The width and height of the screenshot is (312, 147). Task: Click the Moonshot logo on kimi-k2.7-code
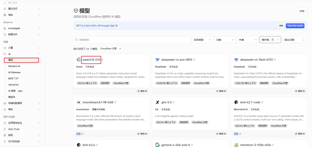(236, 102)
